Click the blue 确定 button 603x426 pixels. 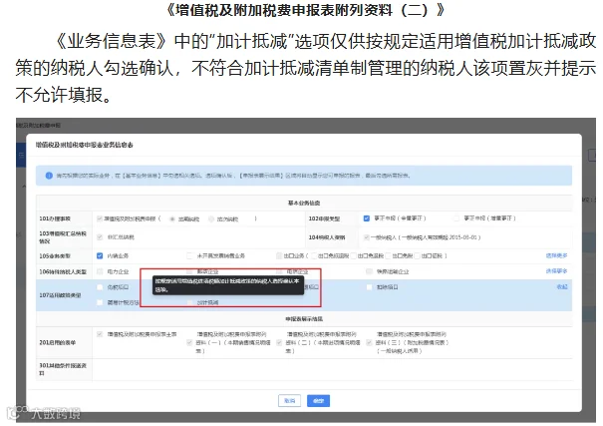[x=318, y=401]
